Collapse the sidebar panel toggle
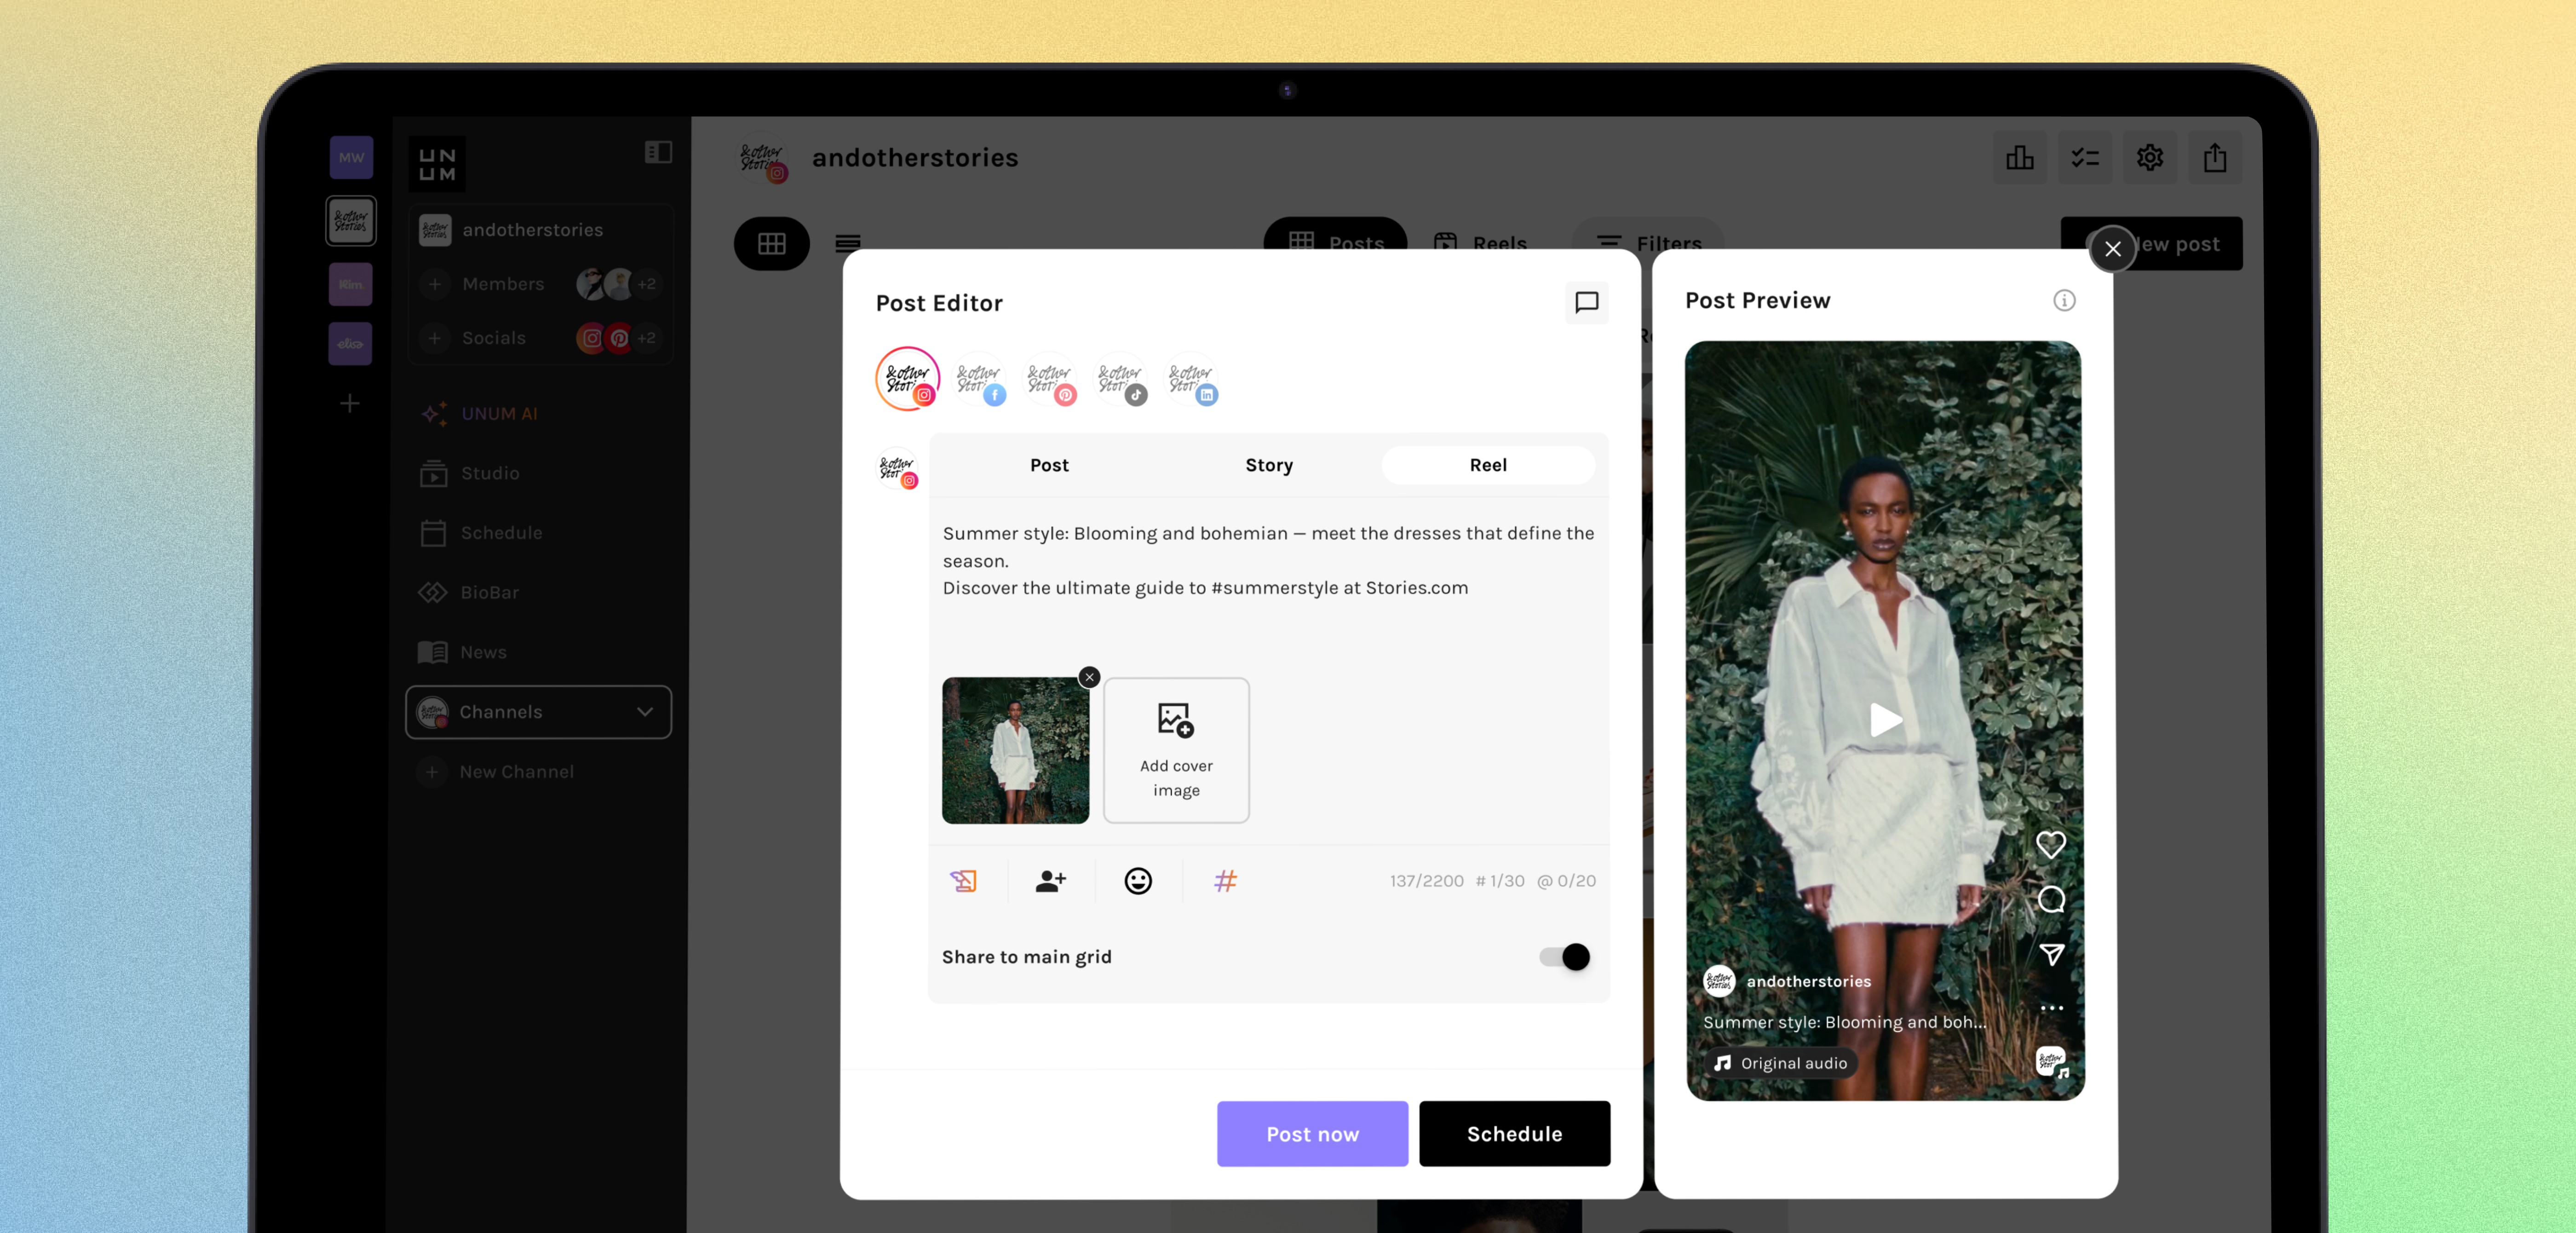This screenshot has width=2576, height=1233. (658, 152)
